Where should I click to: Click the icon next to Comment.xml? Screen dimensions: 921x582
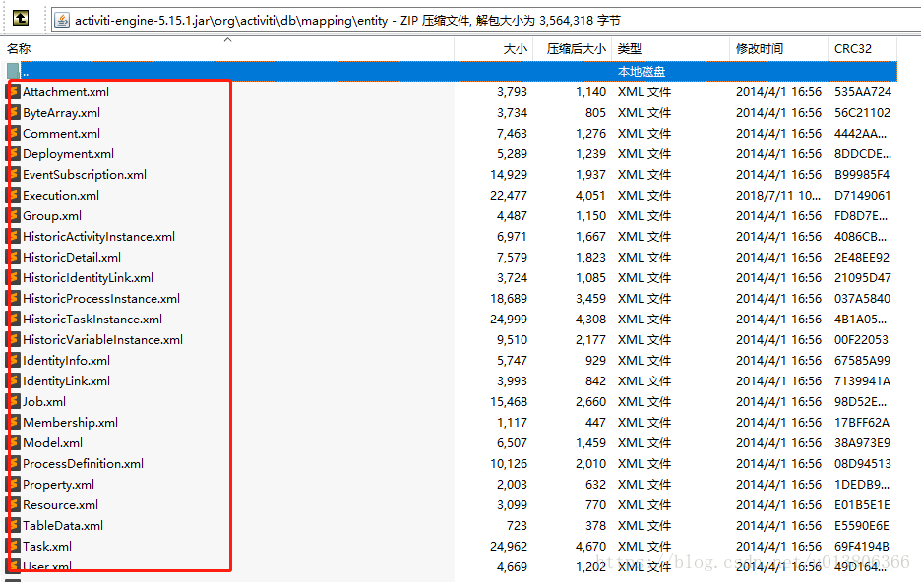(x=13, y=133)
